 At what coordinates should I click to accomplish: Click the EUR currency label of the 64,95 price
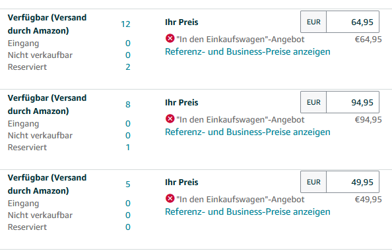[313, 22]
